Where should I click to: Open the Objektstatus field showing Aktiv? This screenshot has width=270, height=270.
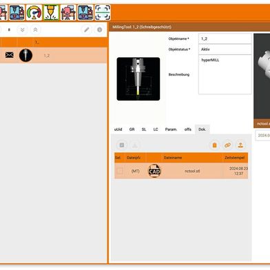click(225, 49)
